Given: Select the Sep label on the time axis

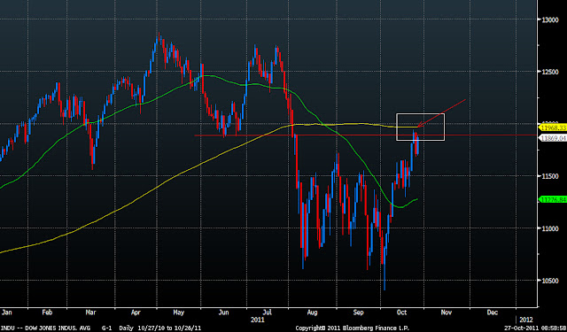Looking at the screenshot, I should point(358,313).
